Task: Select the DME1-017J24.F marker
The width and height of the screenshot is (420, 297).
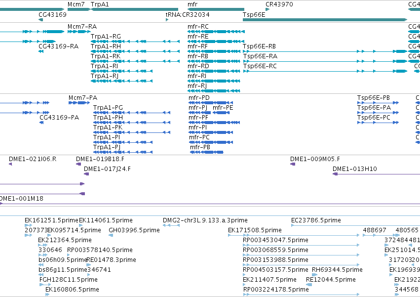Action: (x=86, y=174)
